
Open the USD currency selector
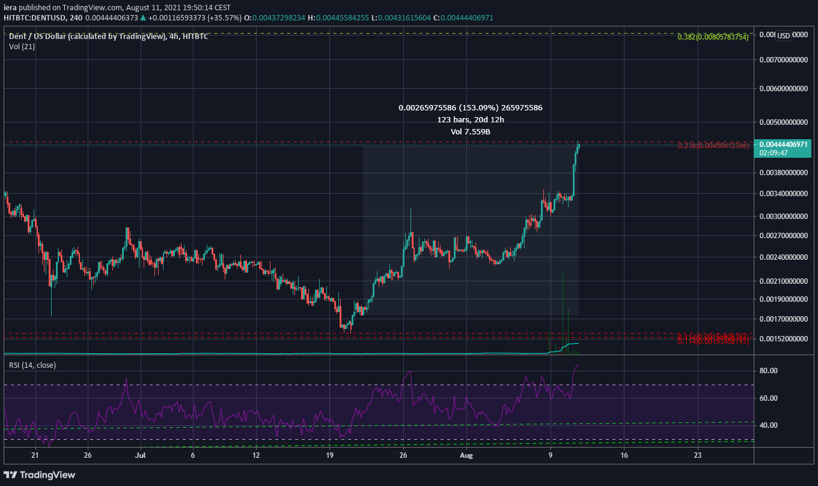click(784, 36)
